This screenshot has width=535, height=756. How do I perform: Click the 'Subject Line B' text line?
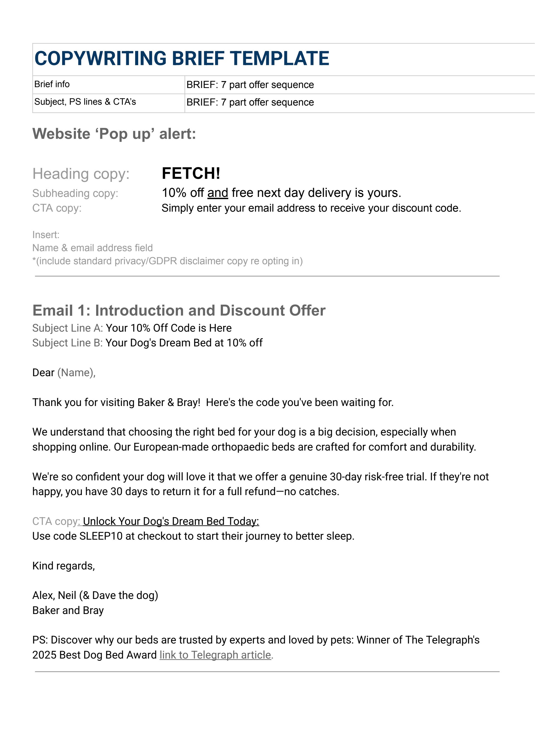point(147,343)
